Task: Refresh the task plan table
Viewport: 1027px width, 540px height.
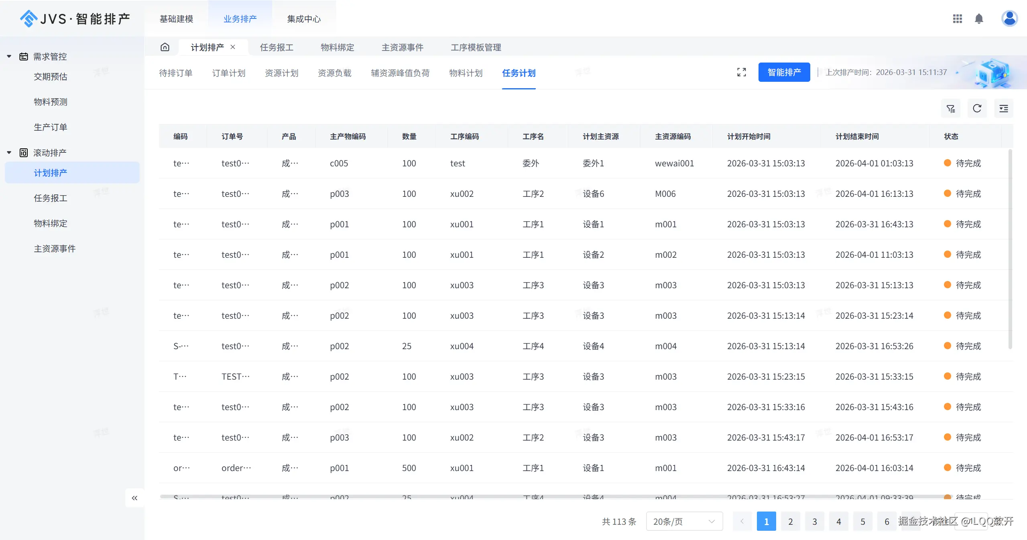Action: 977,109
